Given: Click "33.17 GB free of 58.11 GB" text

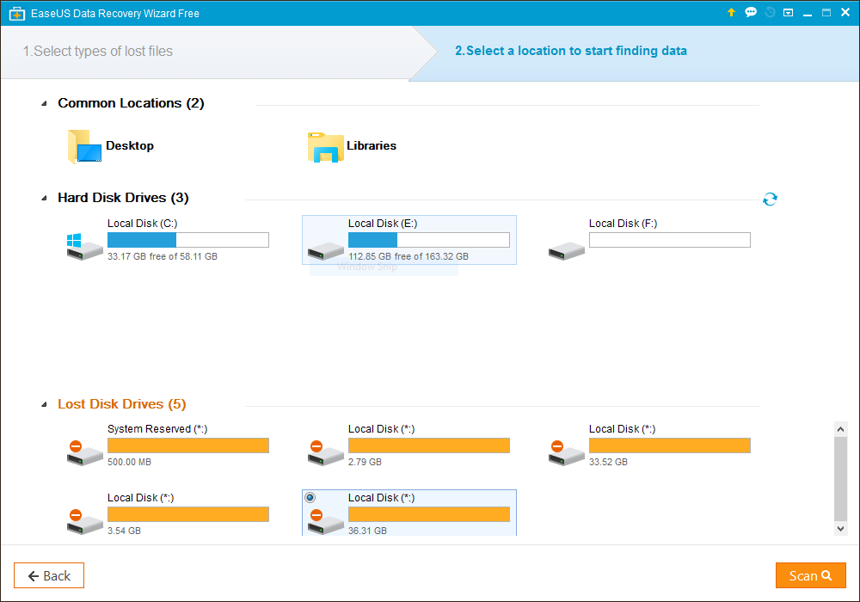Looking at the screenshot, I should pyautogui.click(x=163, y=256).
